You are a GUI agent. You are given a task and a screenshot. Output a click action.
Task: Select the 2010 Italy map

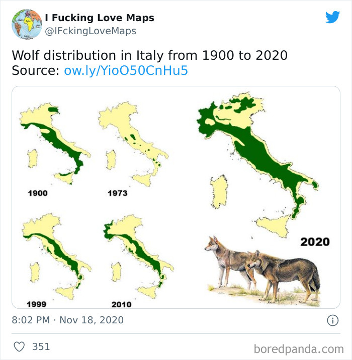coord(138,257)
